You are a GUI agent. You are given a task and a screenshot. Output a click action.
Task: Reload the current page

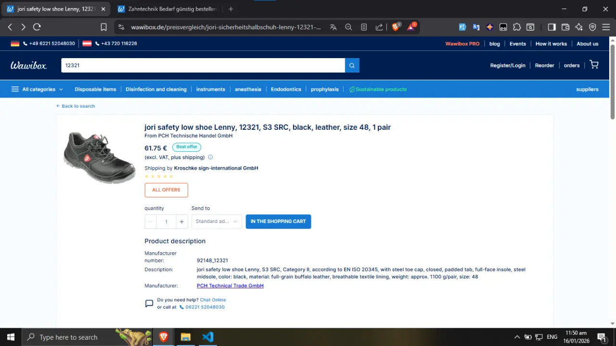point(37,27)
